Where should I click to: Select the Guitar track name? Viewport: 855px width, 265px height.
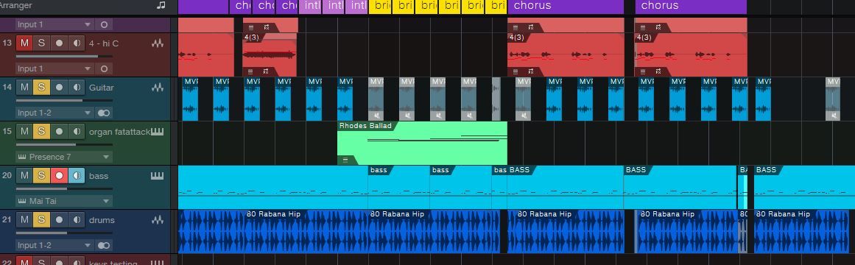coord(102,88)
